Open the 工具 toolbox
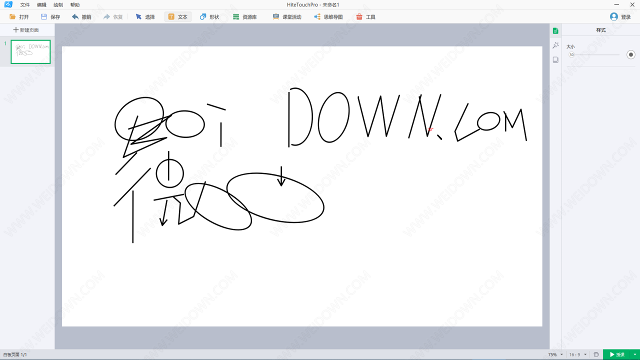The width and height of the screenshot is (640, 360). point(365,17)
